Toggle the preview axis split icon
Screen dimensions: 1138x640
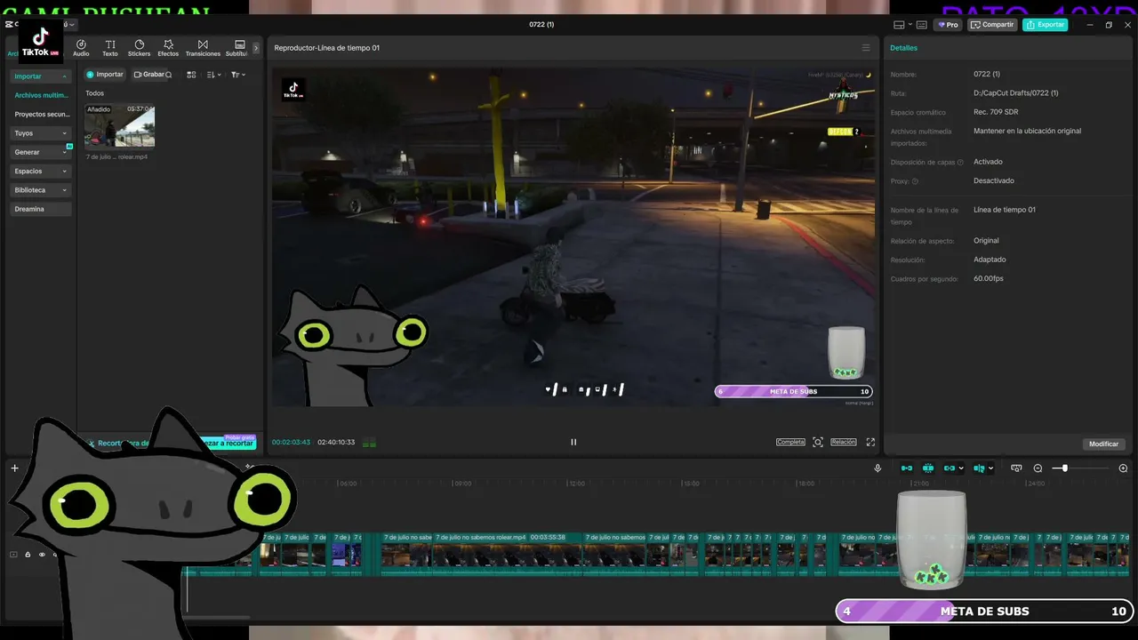click(979, 468)
